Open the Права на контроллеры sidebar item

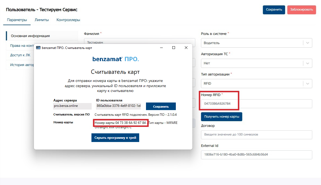22,46
